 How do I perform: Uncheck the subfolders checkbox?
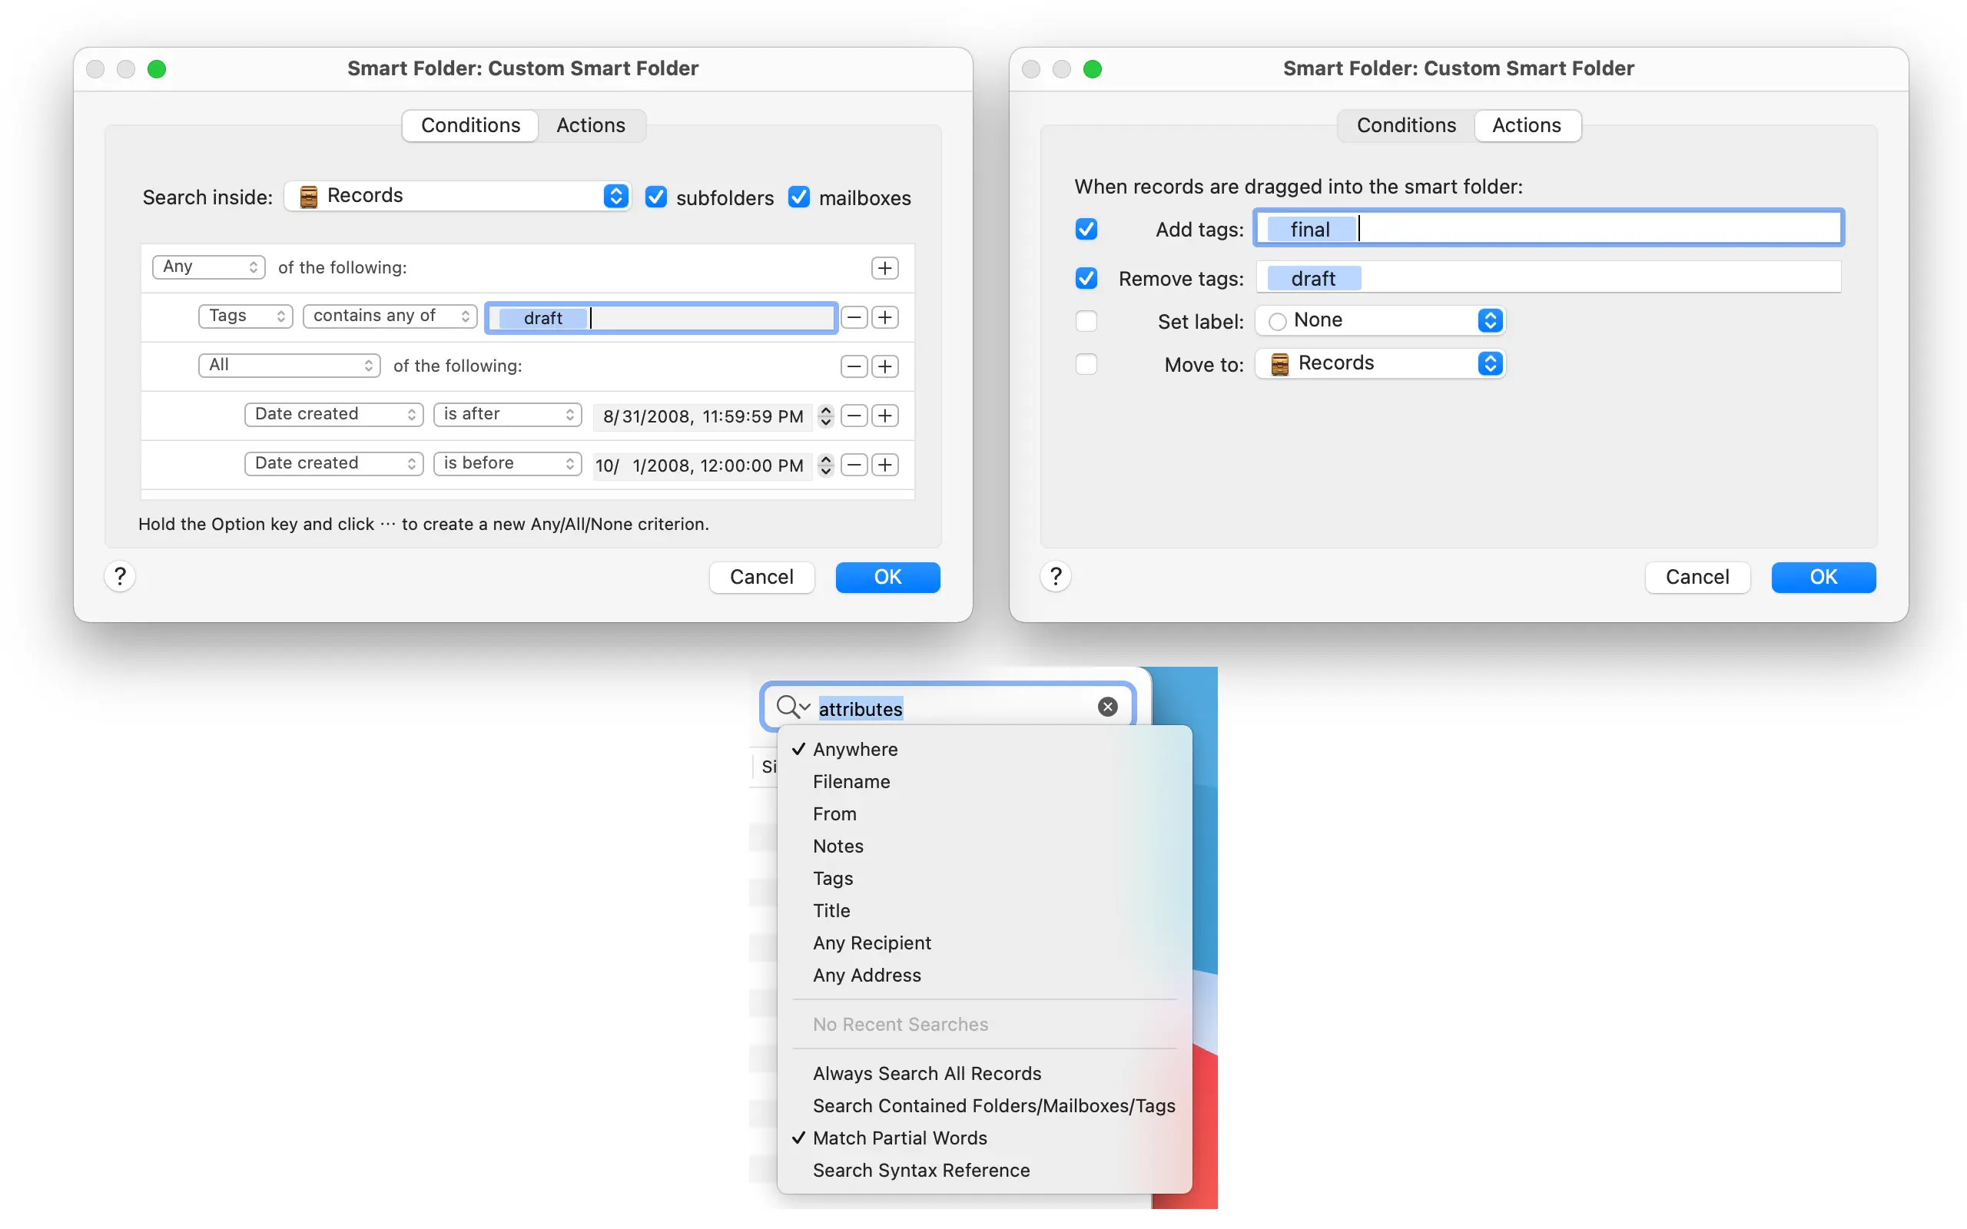(656, 197)
